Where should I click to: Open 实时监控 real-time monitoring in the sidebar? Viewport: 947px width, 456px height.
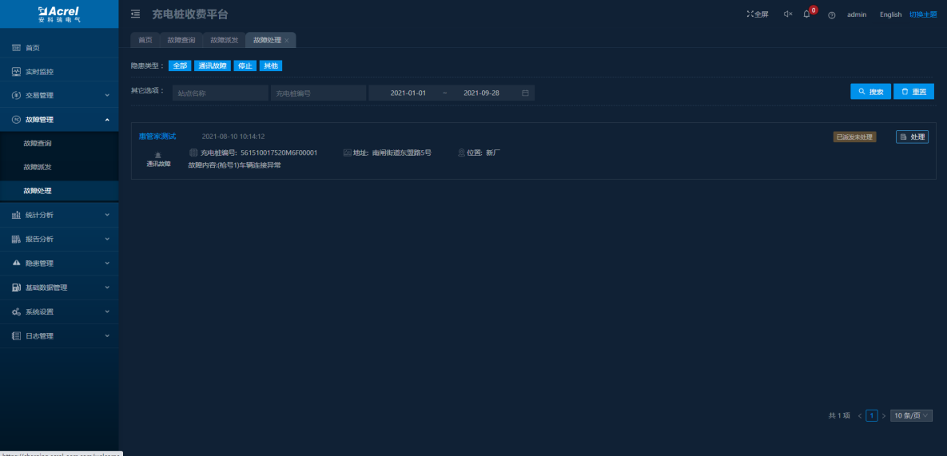(38, 72)
